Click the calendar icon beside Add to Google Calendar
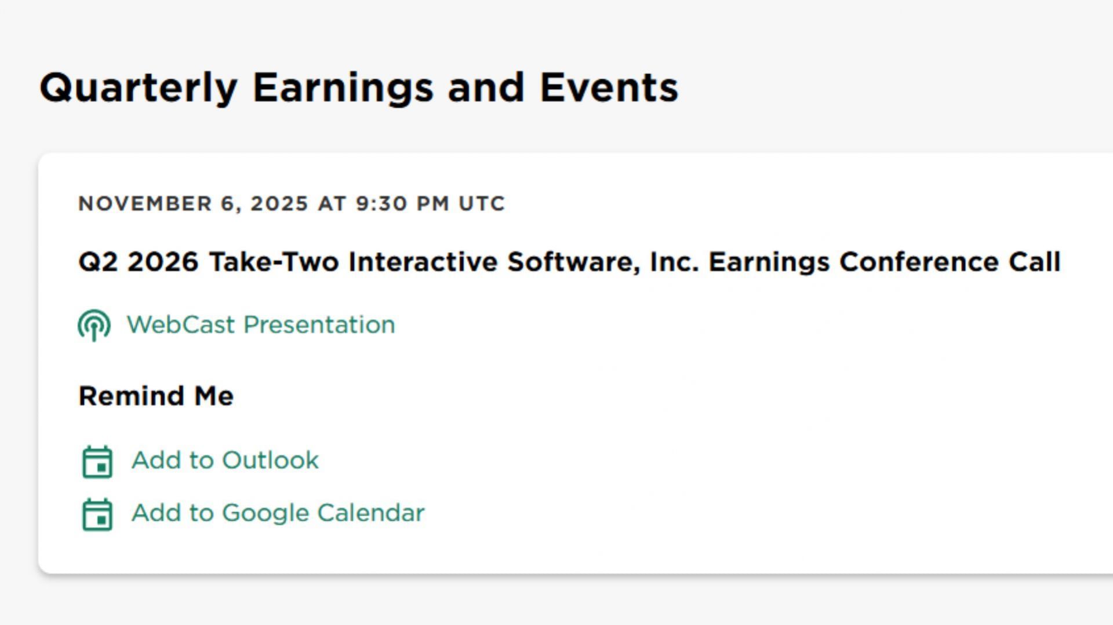The image size is (1113, 625). click(x=97, y=514)
